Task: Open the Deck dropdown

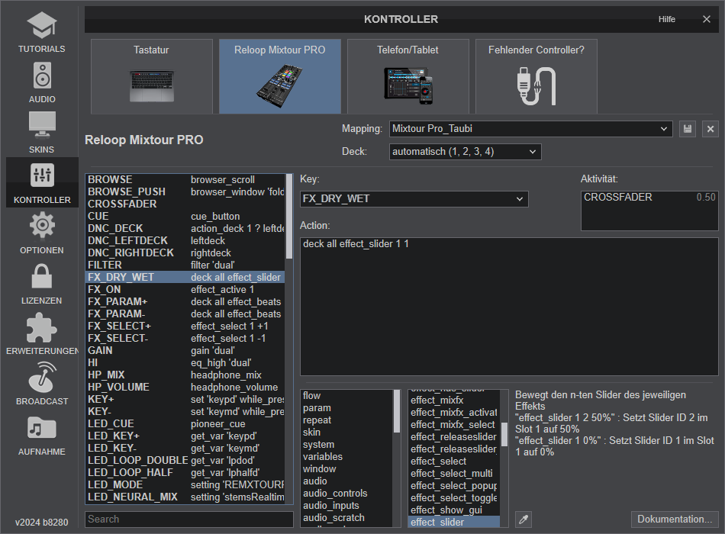Action: click(x=466, y=152)
